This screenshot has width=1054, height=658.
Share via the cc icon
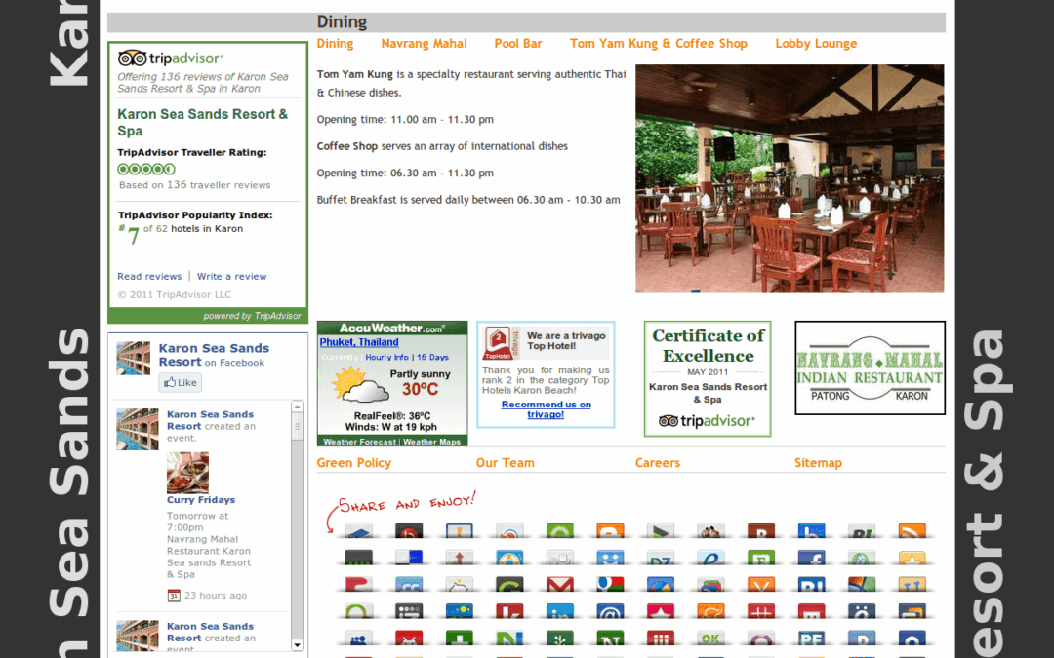pyautogui.click(x=409, y=584)
